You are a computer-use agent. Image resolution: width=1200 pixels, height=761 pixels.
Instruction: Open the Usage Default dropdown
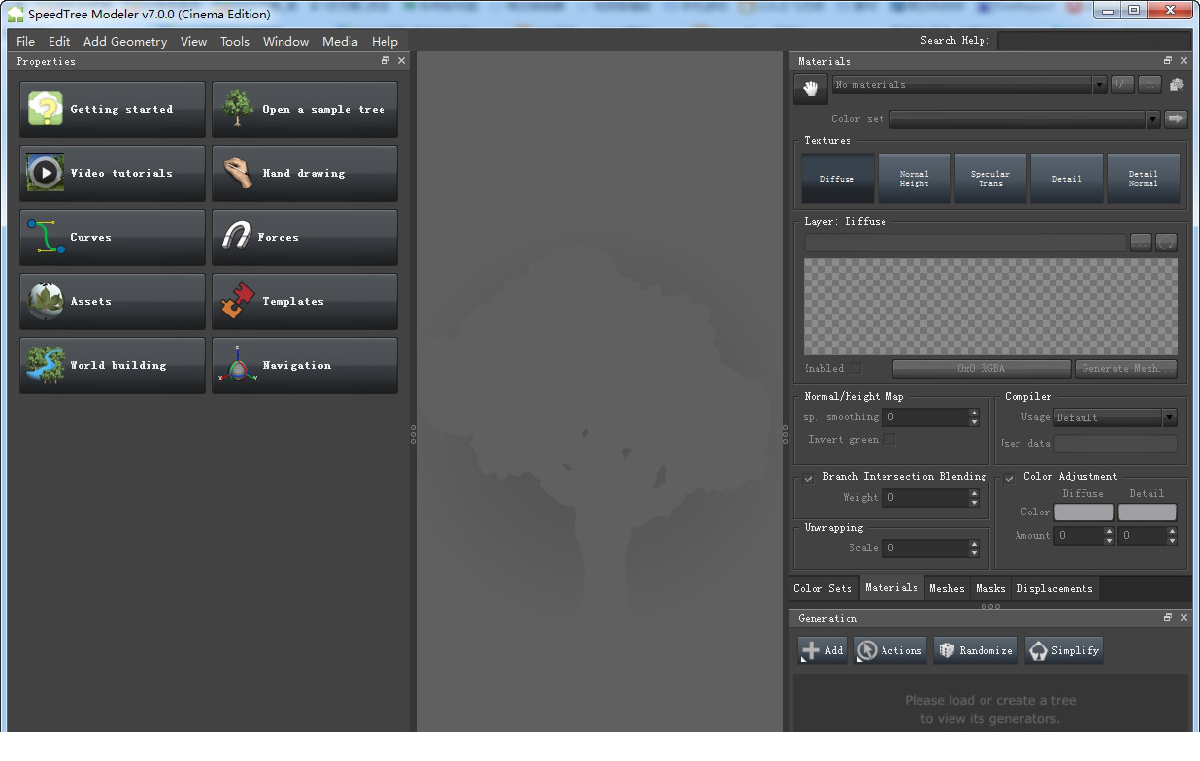[x=1116, y=417]
